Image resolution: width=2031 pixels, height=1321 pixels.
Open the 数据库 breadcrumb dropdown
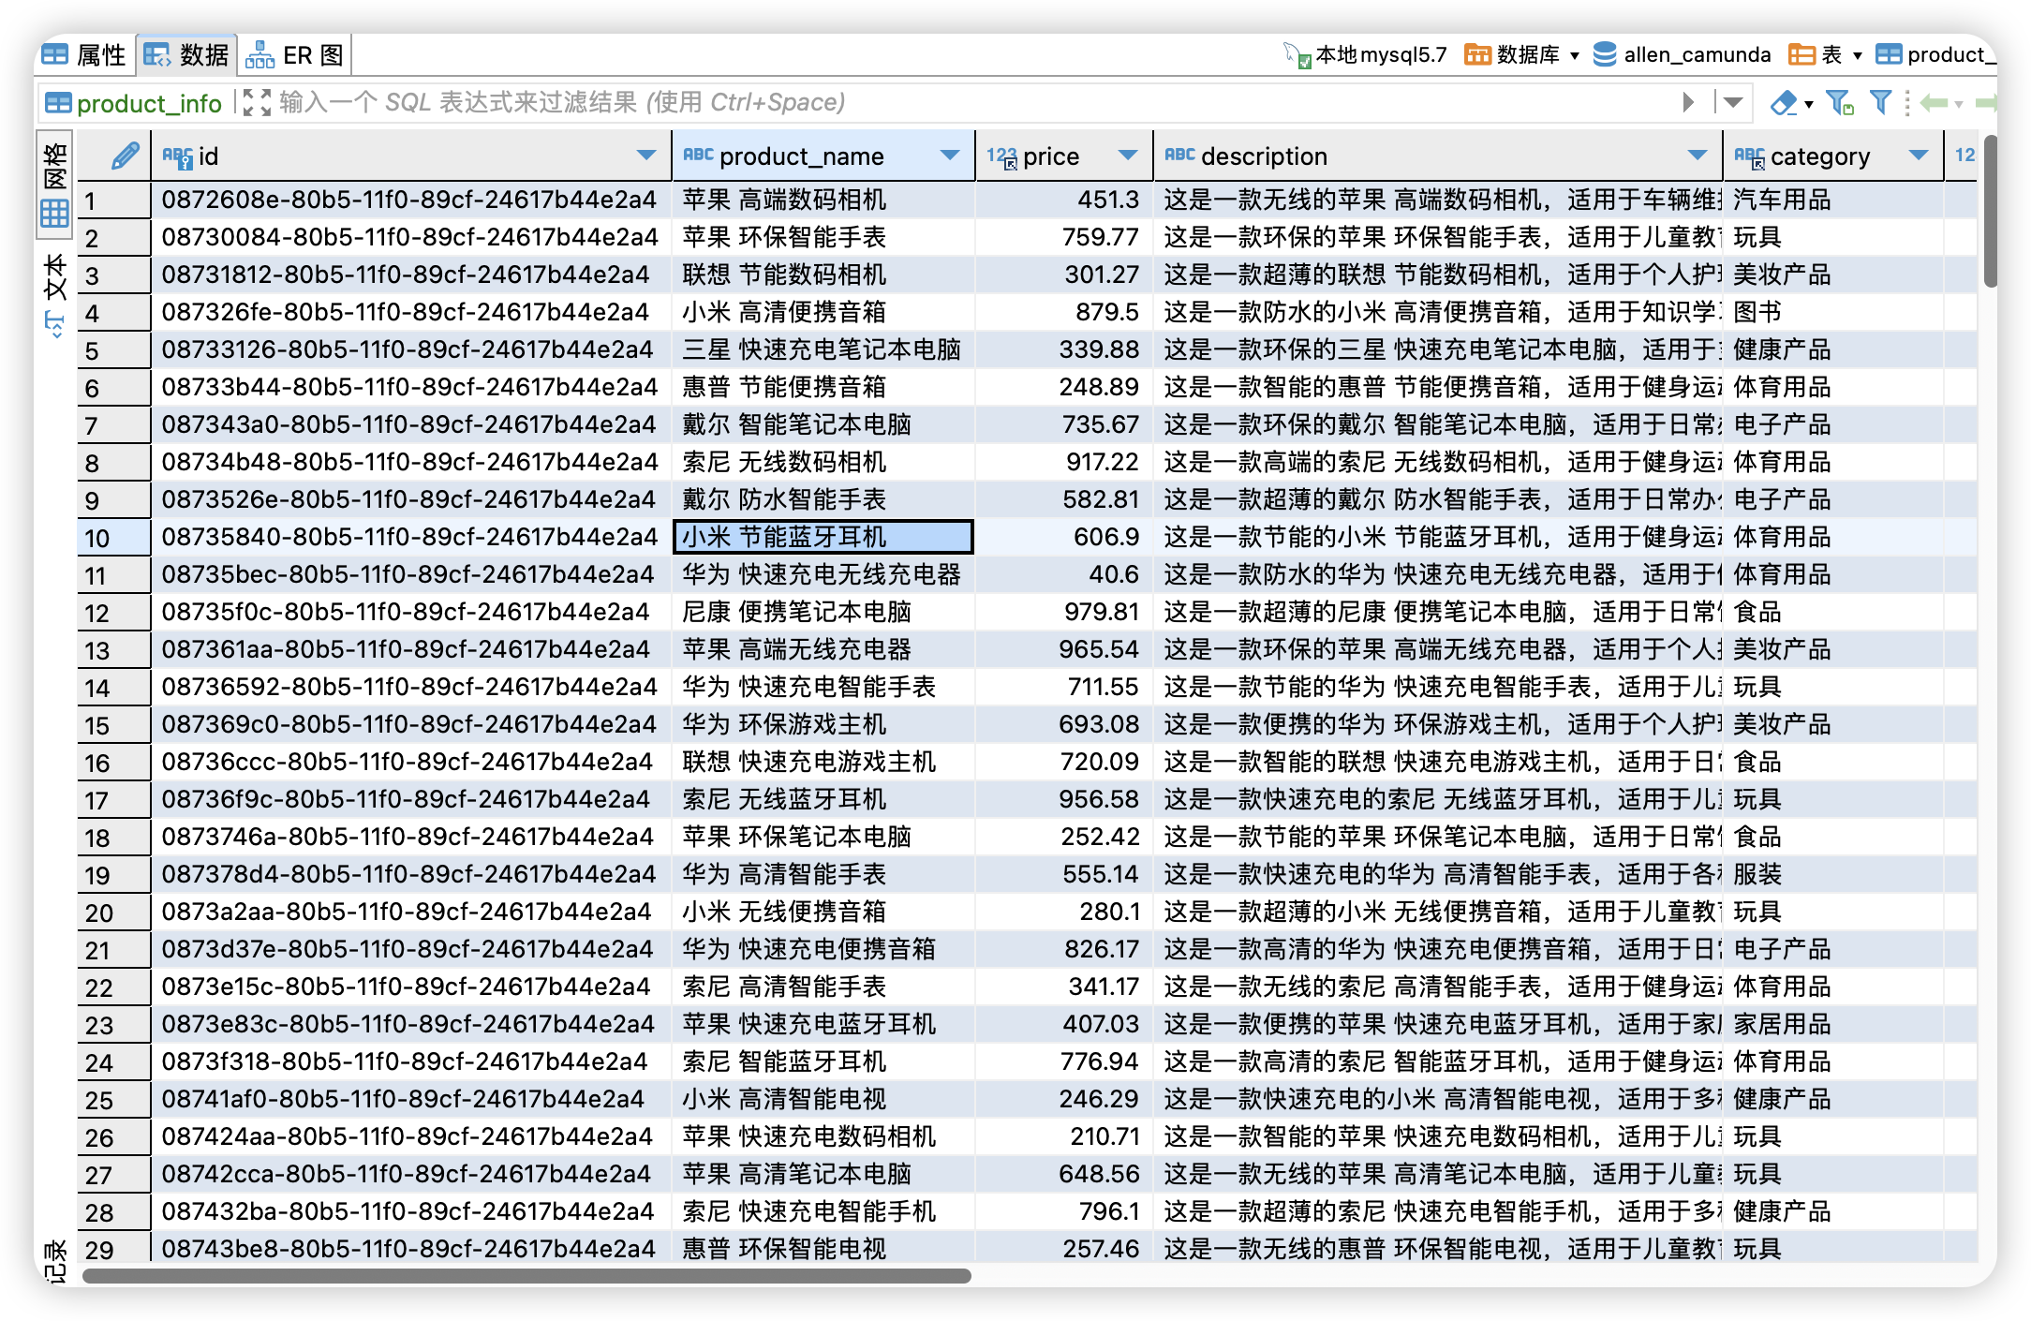1574,56
